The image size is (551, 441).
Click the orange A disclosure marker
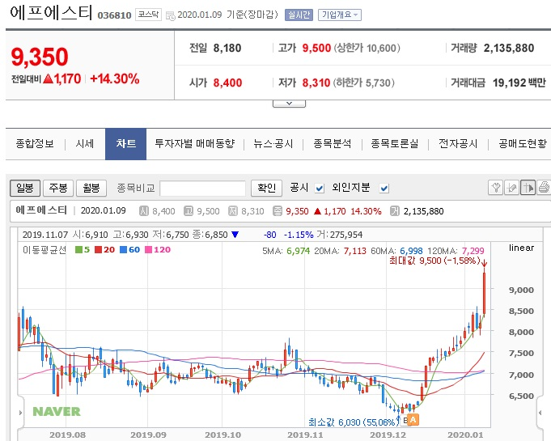tap(413, 419)
